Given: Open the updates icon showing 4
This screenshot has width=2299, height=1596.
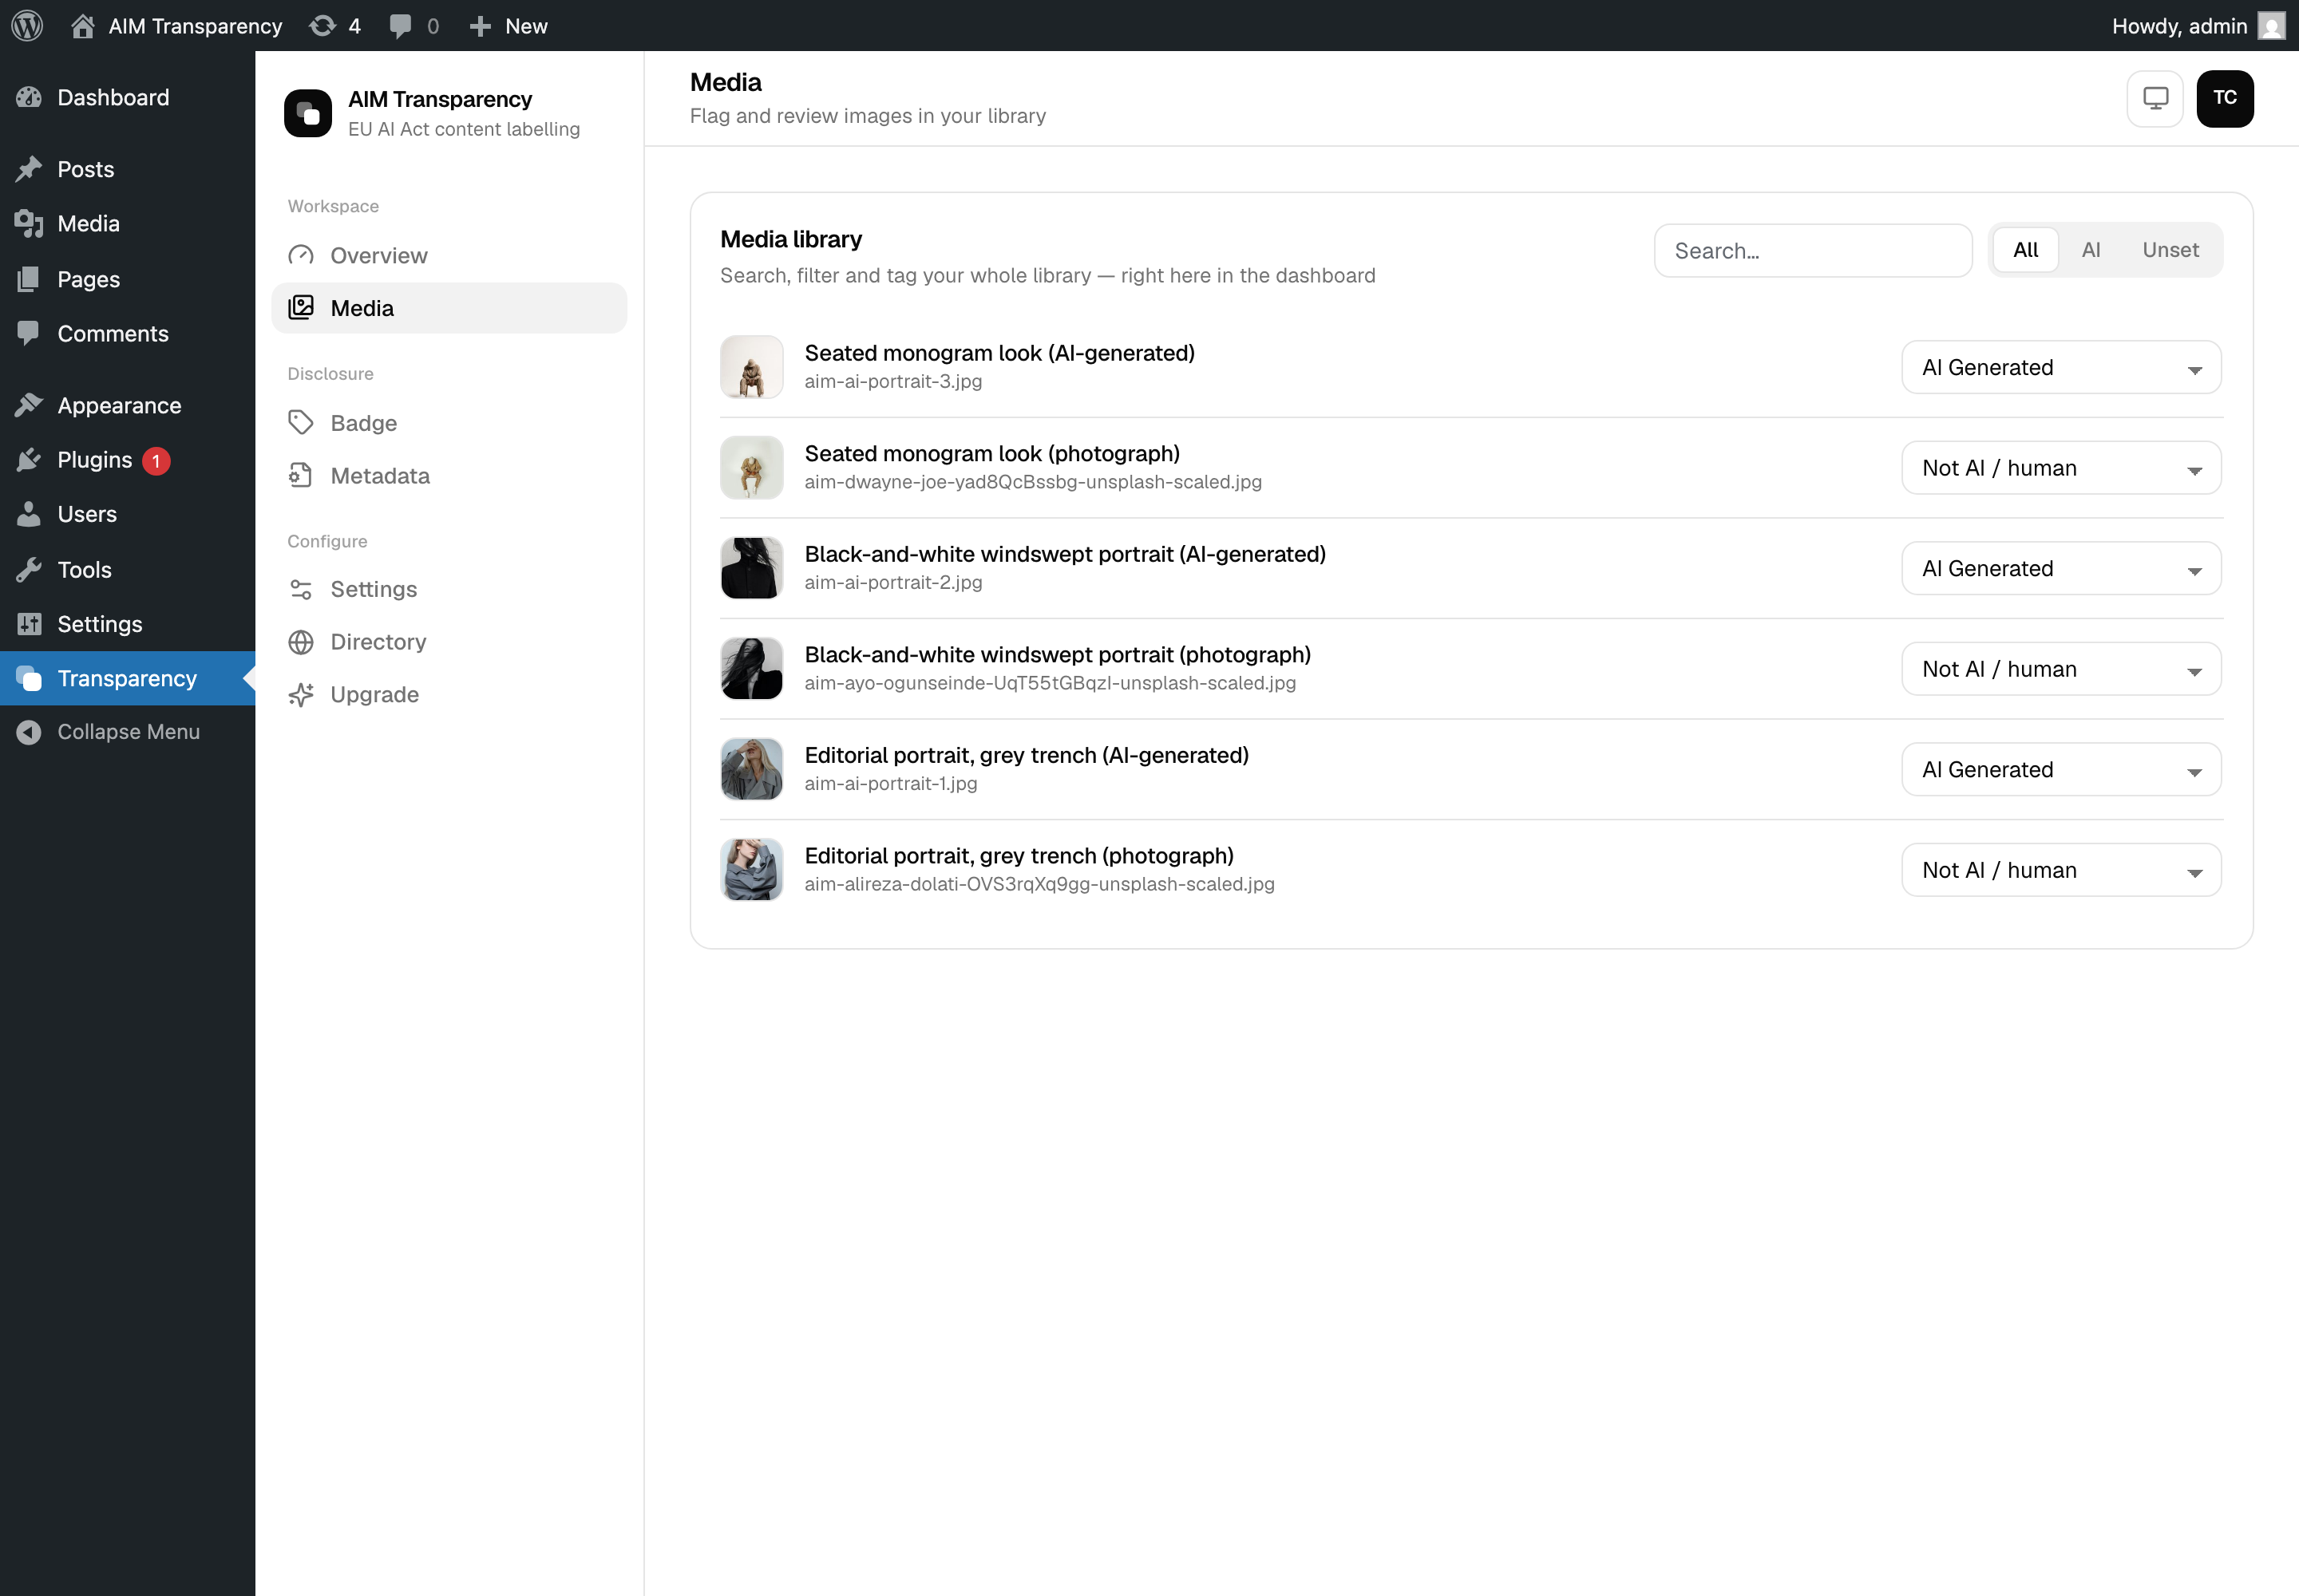Looking at the screenshot, I should [335, 25].
